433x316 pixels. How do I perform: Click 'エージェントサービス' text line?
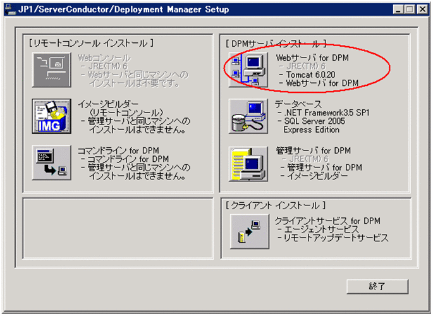(x=322, y=229)
